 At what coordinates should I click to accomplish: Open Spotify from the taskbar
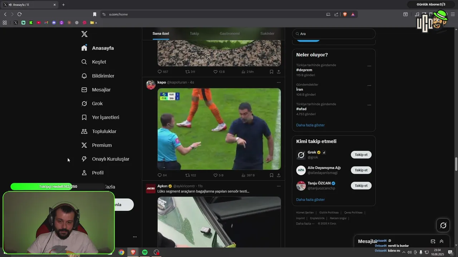click(145, 252)
